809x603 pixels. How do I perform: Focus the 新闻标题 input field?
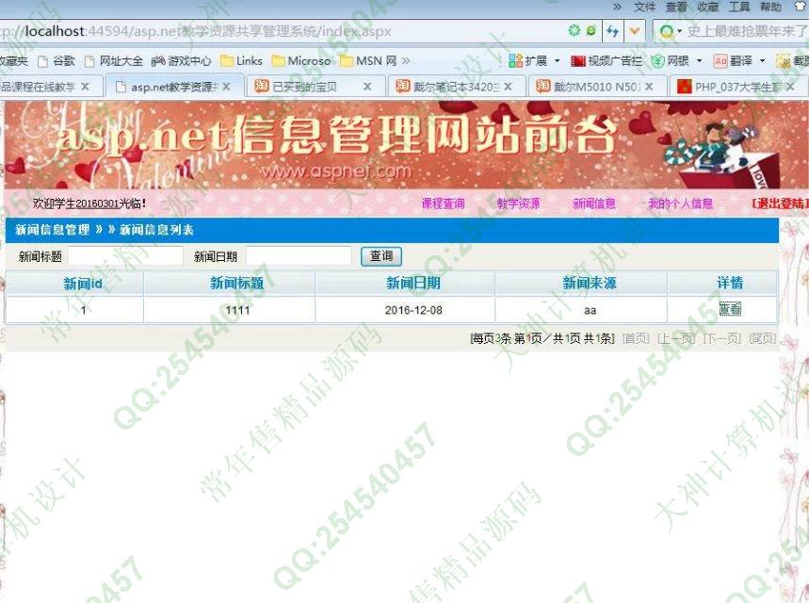coord(125,256)
